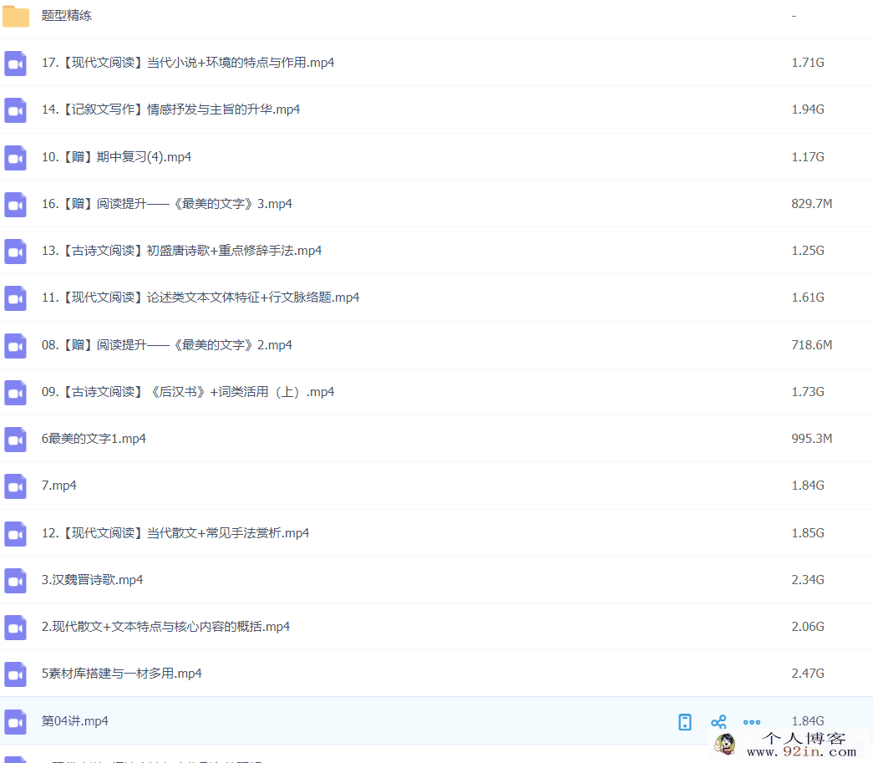The width and height of the screenshot is (873, 763).
Task: Open file name 第04讲.mp4
Action: tap(75, 720)
